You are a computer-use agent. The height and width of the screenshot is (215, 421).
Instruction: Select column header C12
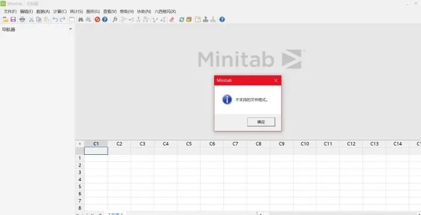click(x=351, y=144)
